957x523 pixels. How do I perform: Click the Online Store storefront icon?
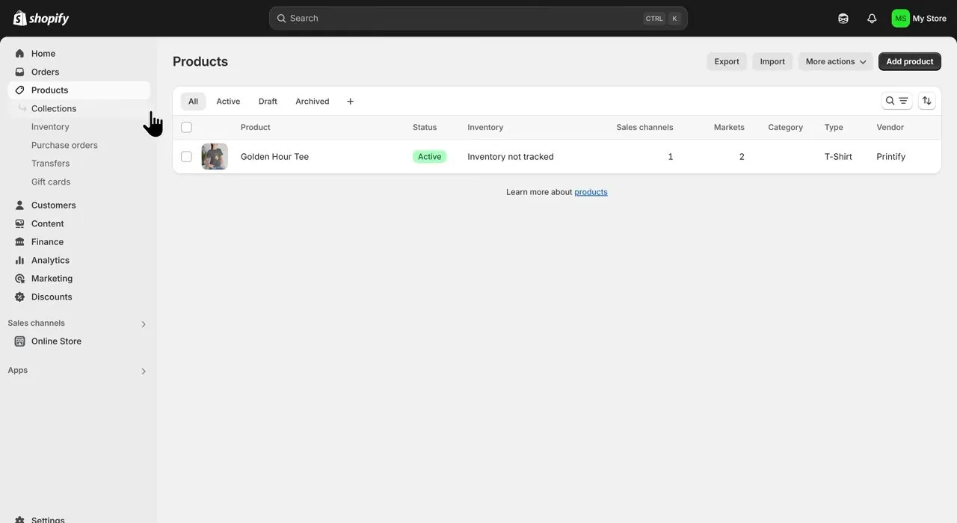point(19,341)
